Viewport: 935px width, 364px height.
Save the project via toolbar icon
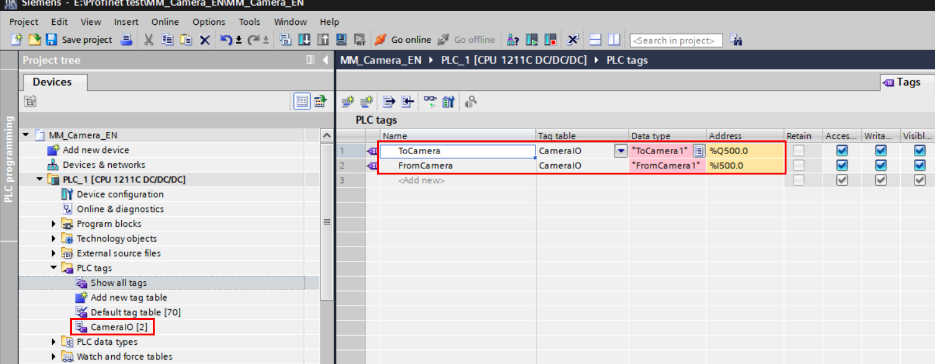coord(50,40)
